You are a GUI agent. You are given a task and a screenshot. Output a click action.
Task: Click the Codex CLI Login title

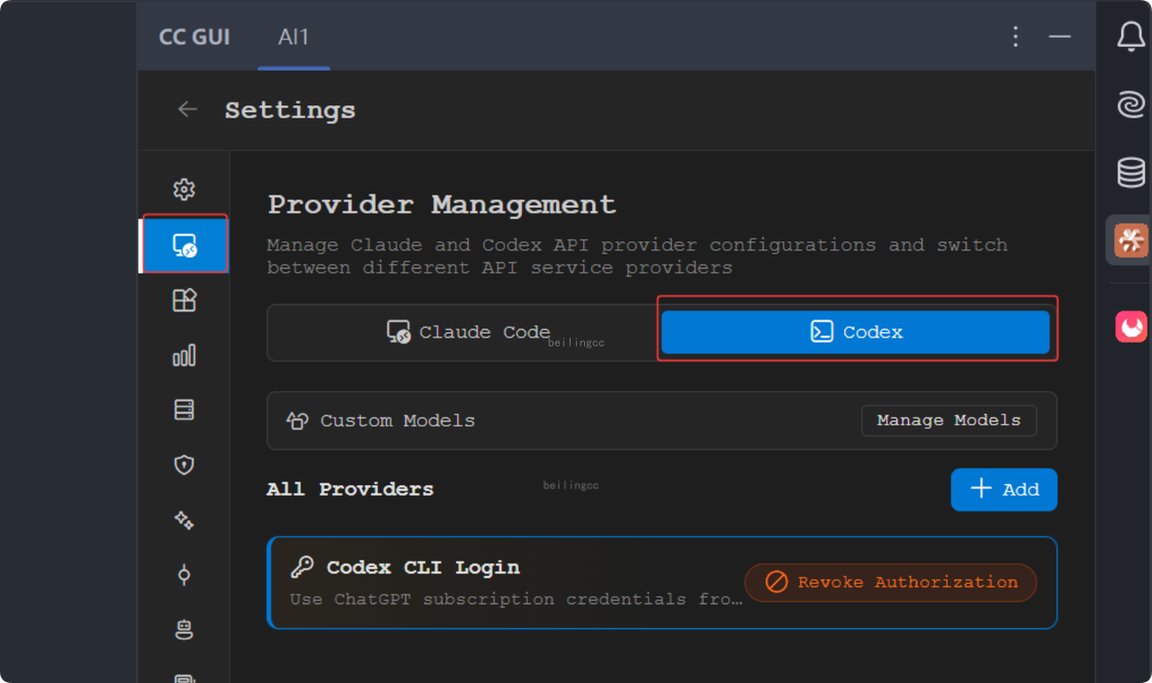tap(423, 568)
